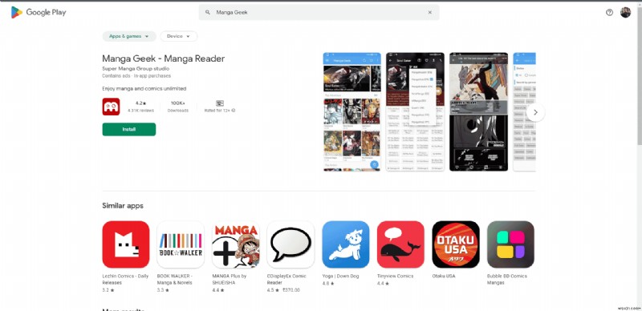Clear the search field with X
The image size is (642, 311).
(430, 12)
